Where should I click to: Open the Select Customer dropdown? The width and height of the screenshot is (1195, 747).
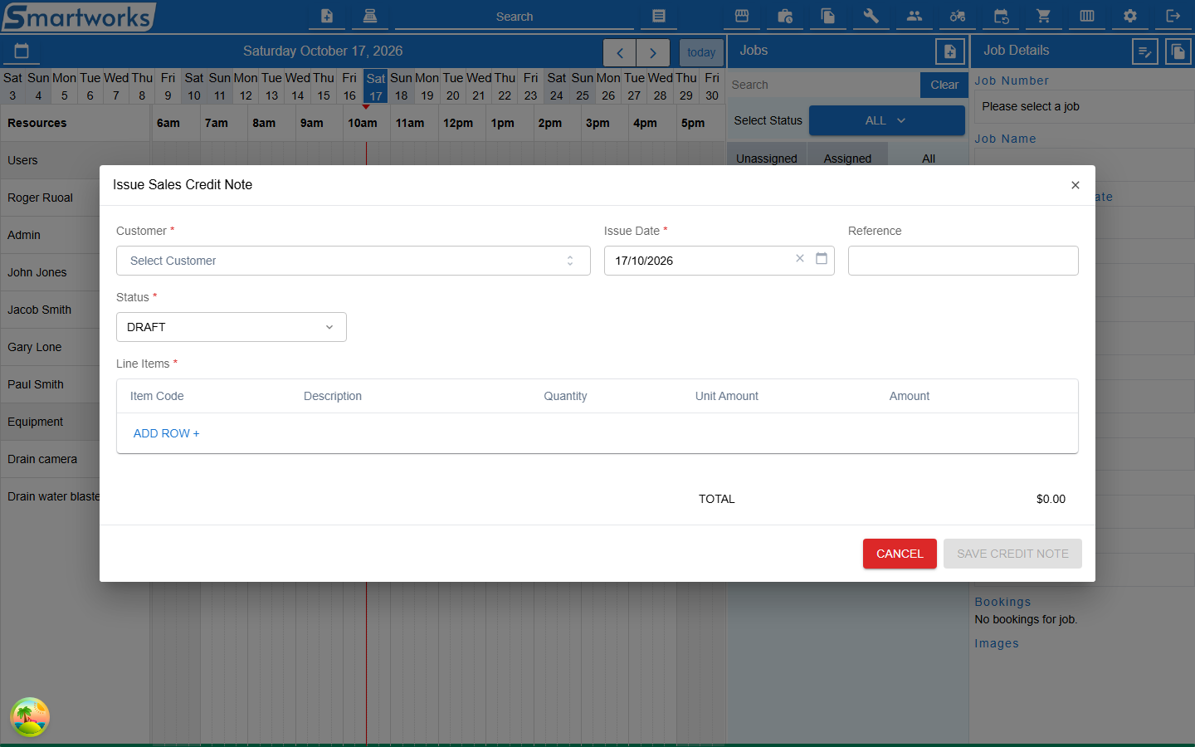click(354, 261)
